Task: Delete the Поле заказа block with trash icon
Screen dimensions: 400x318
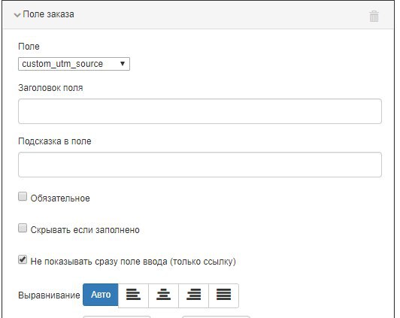Action: coord(374,17)
